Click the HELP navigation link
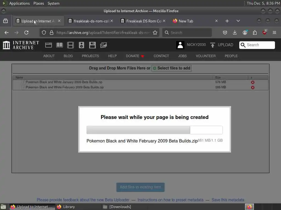 112,56
